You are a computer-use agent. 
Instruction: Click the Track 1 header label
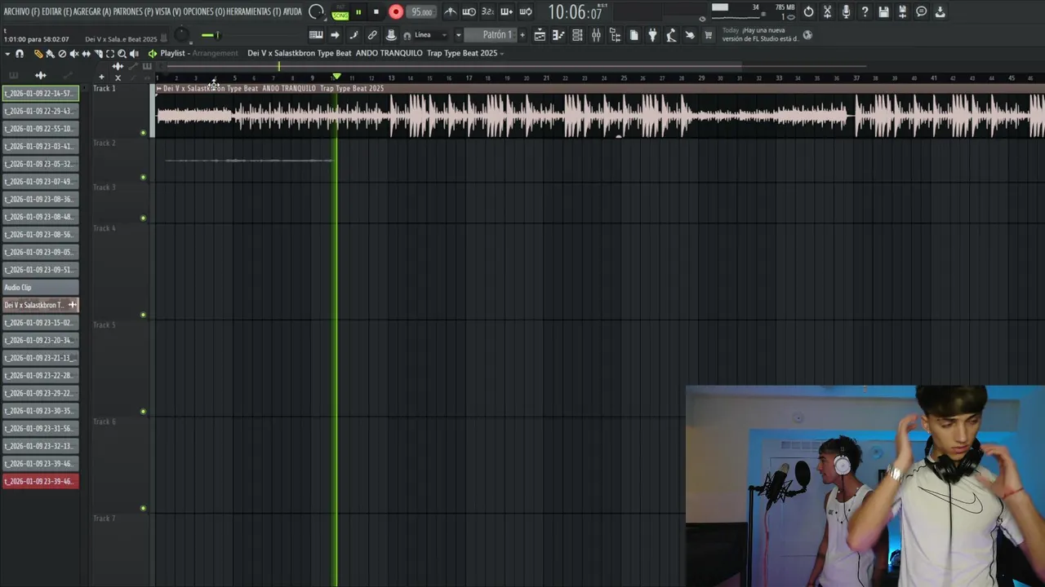(x=104, y=88)
